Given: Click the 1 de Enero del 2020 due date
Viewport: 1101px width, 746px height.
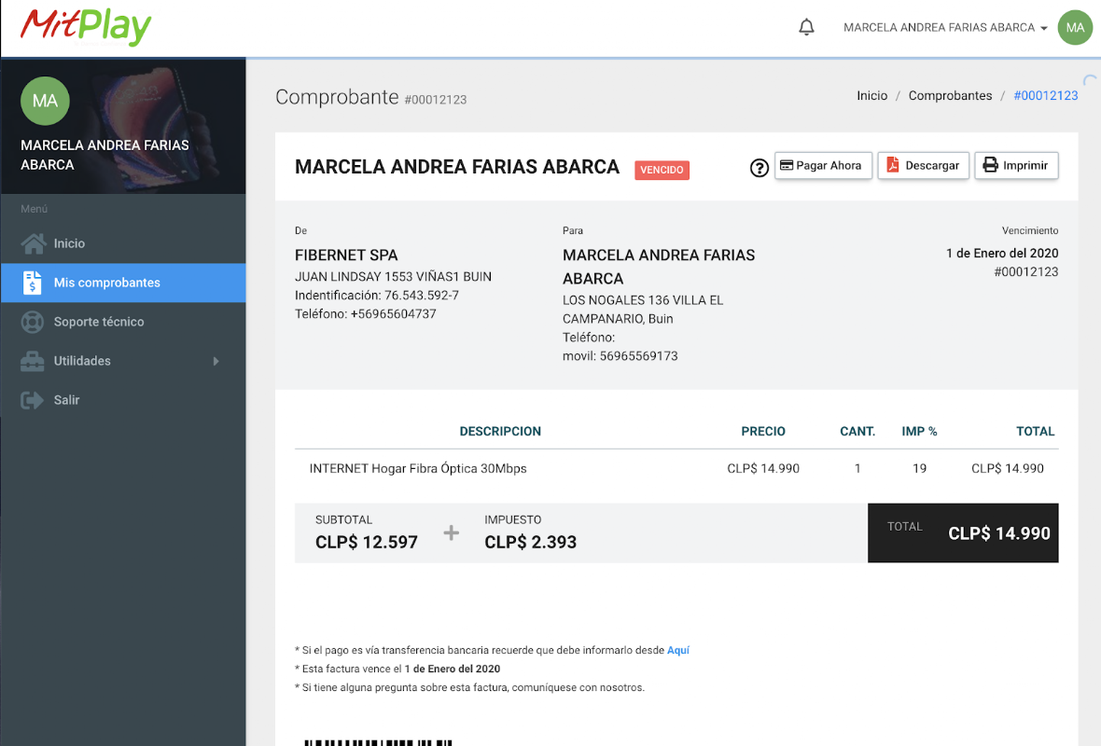Looking at the screenshot, I should pyautogui.click(x=1002, y=254).
